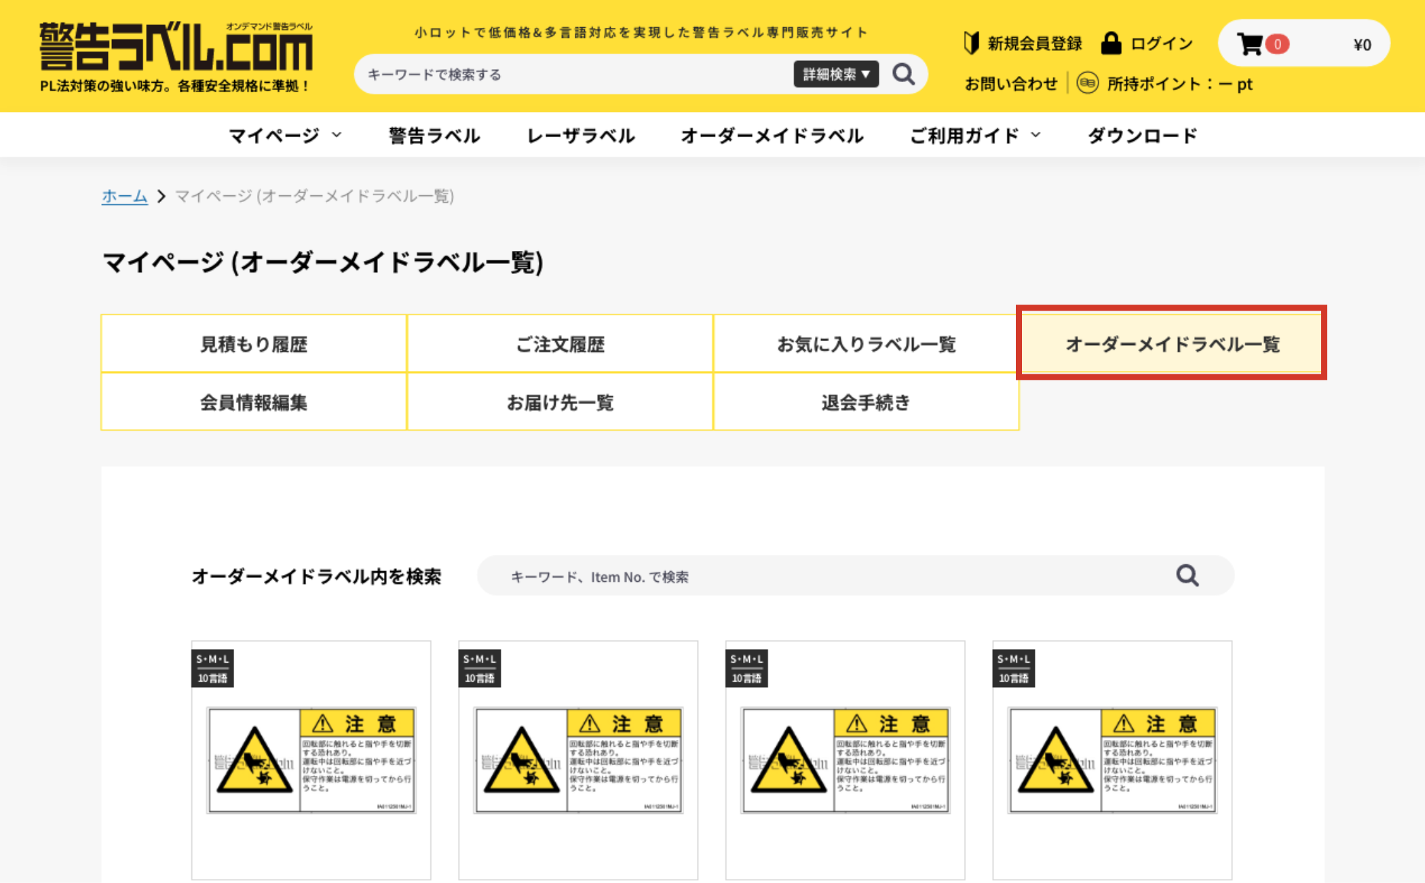Click the header search magnifier icon
Screen dimensions: 1425x883
click(903, 74)
